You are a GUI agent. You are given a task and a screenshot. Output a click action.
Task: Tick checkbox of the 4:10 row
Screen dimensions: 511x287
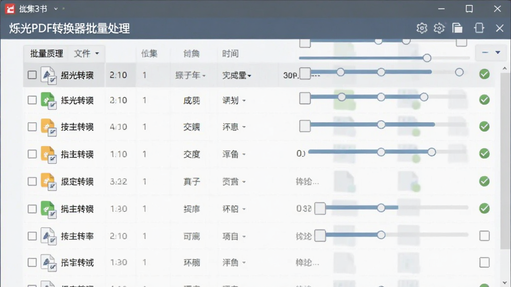32,127
